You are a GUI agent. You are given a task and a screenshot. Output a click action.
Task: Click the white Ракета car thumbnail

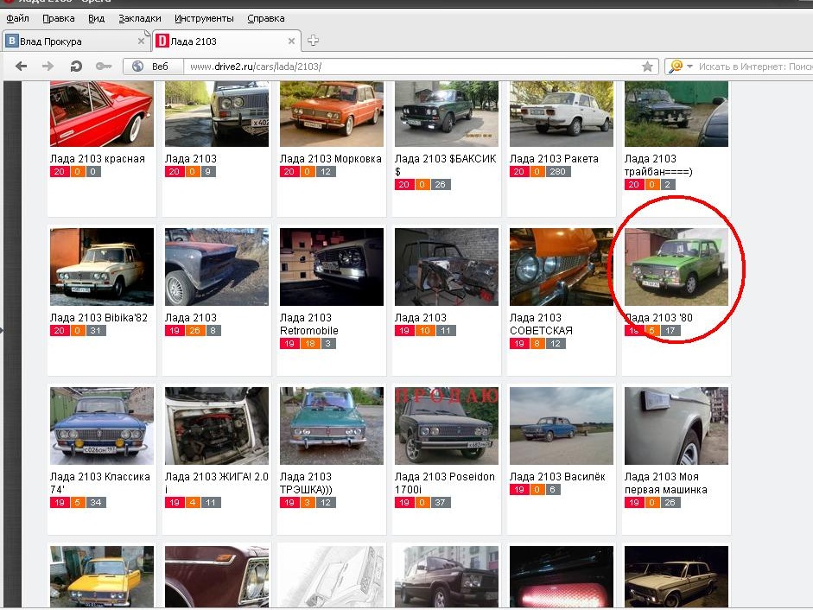point(562,114)
